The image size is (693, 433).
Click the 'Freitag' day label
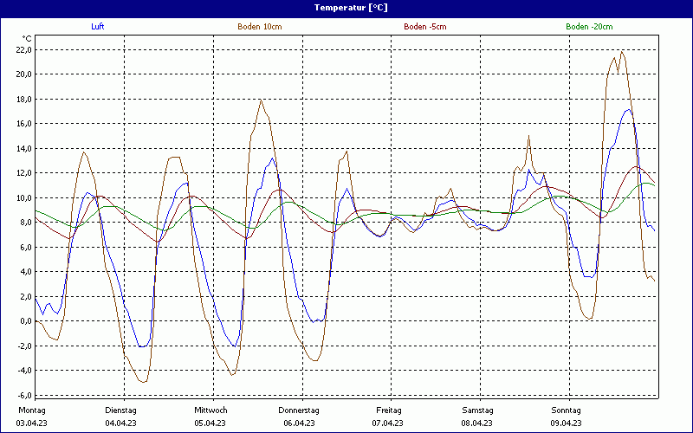[x=389, y=410]
